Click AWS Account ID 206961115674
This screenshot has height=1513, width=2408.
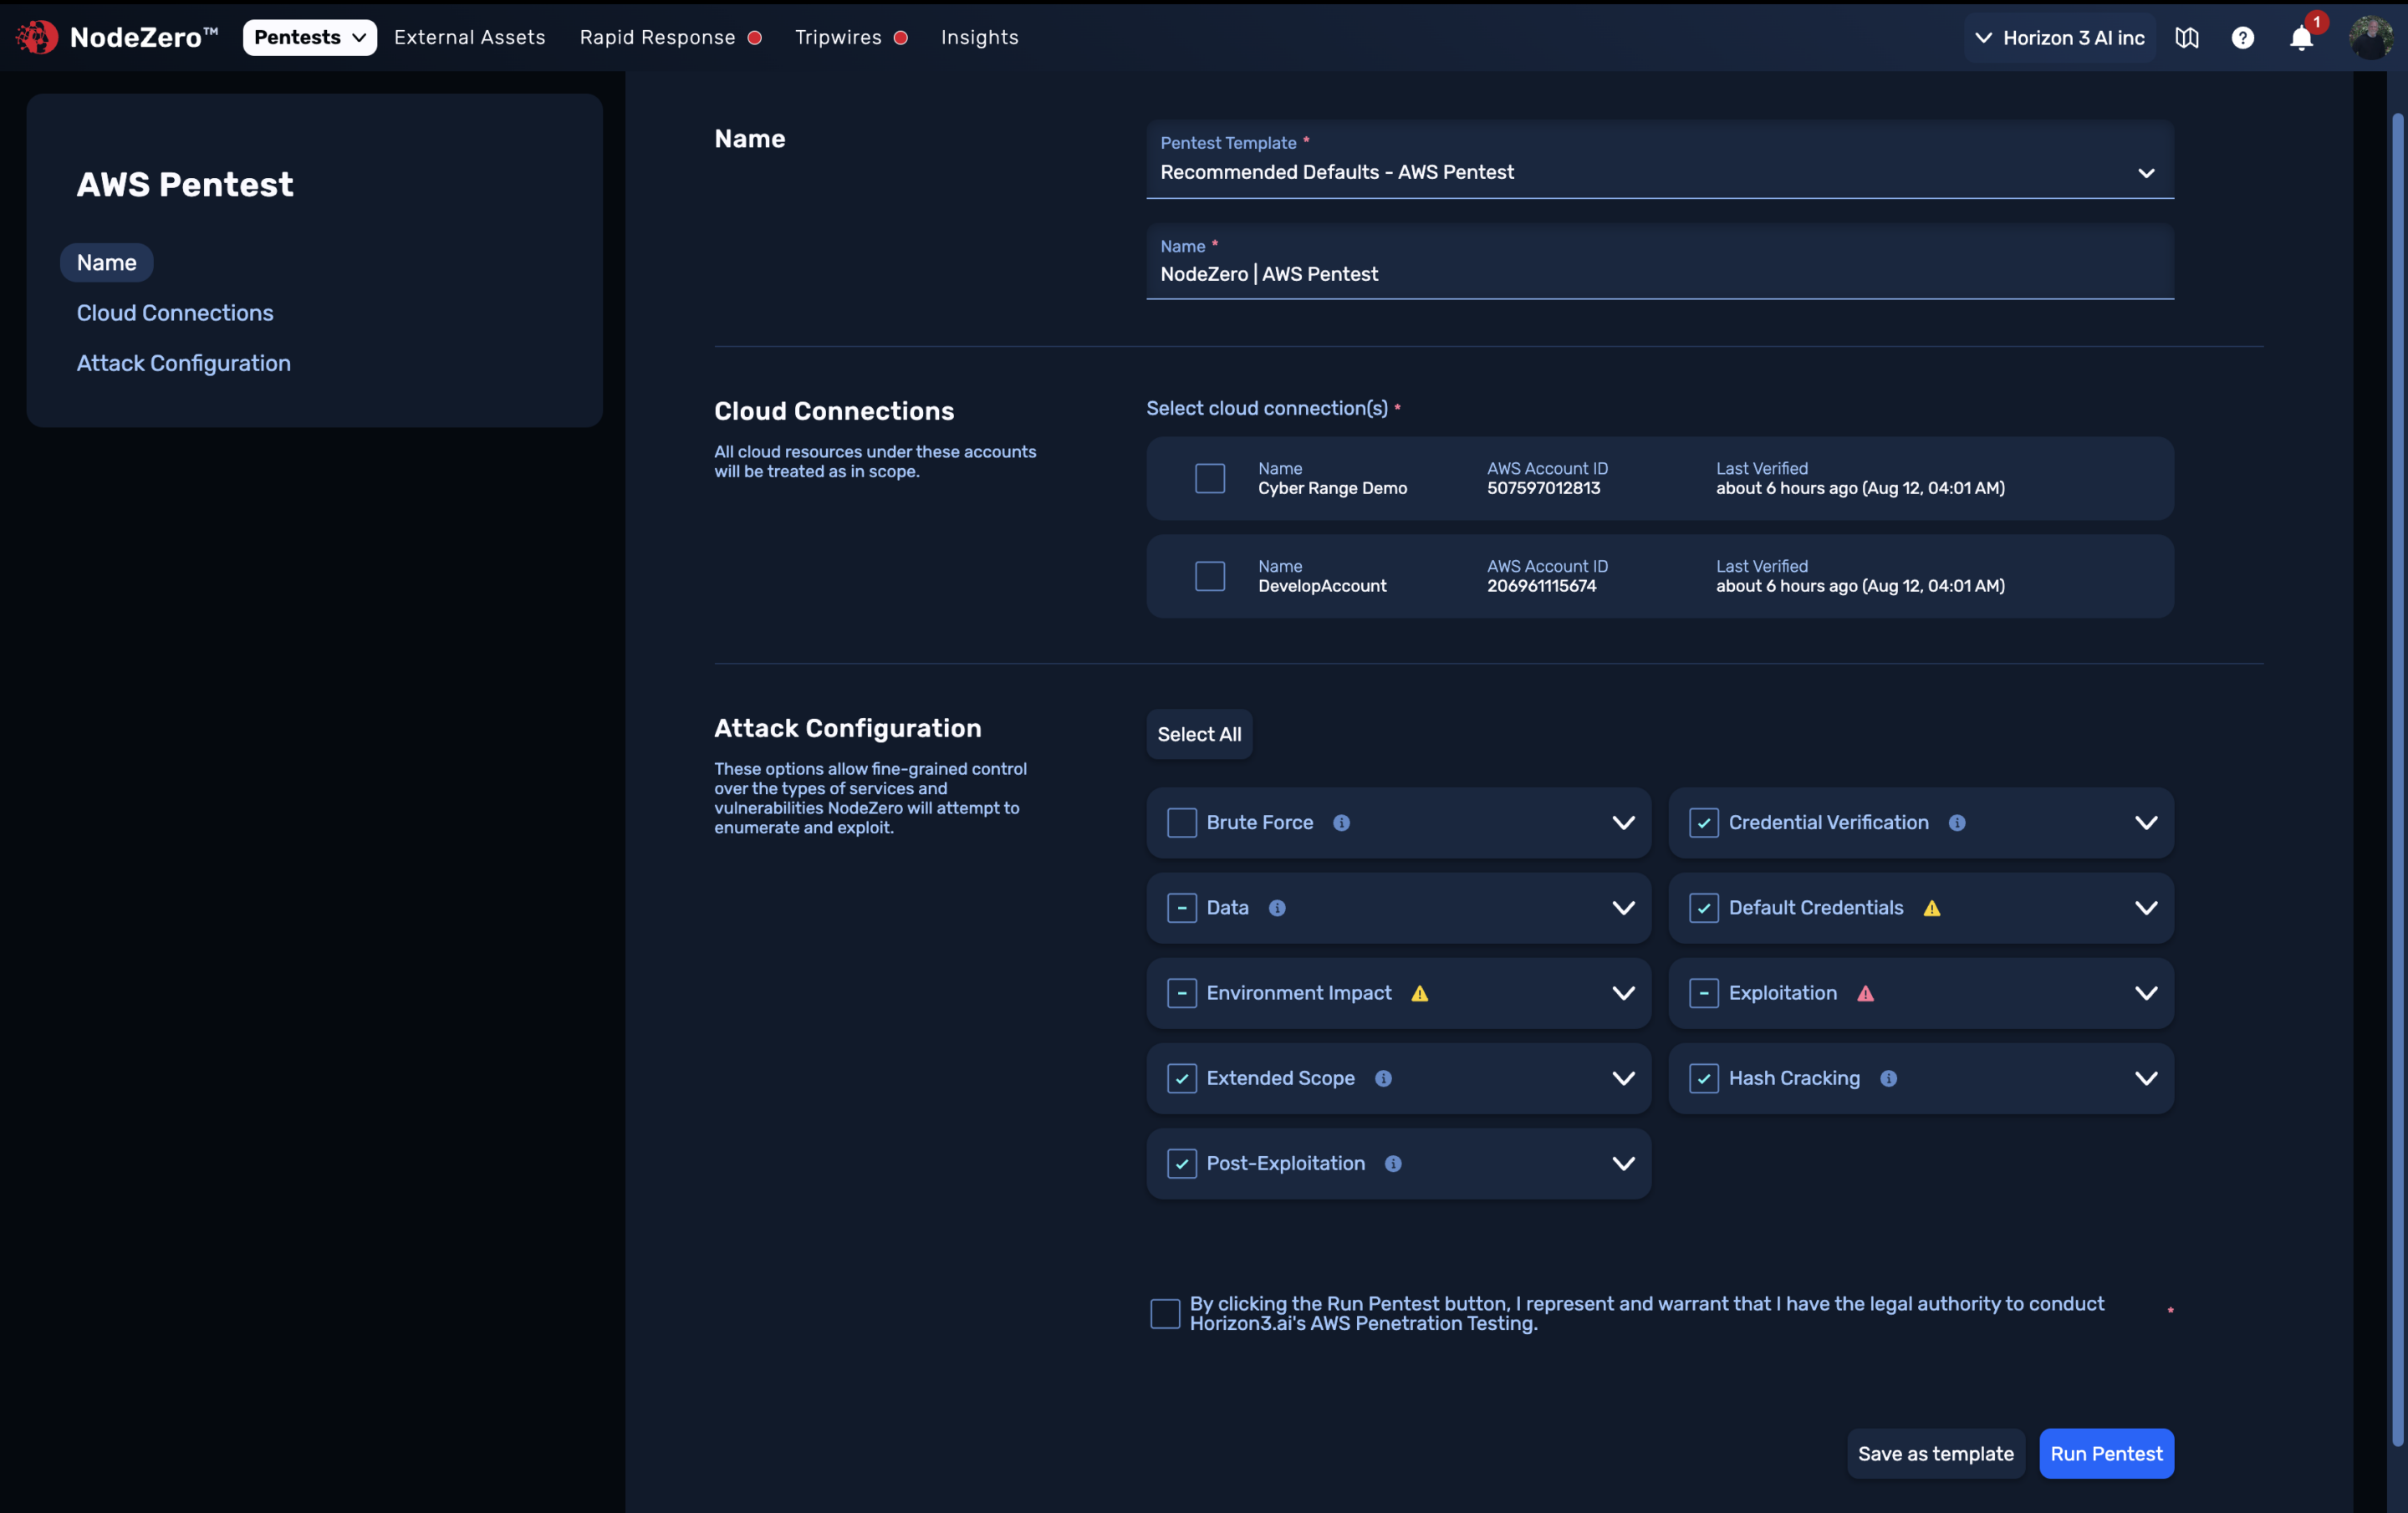pos(1541,586)
